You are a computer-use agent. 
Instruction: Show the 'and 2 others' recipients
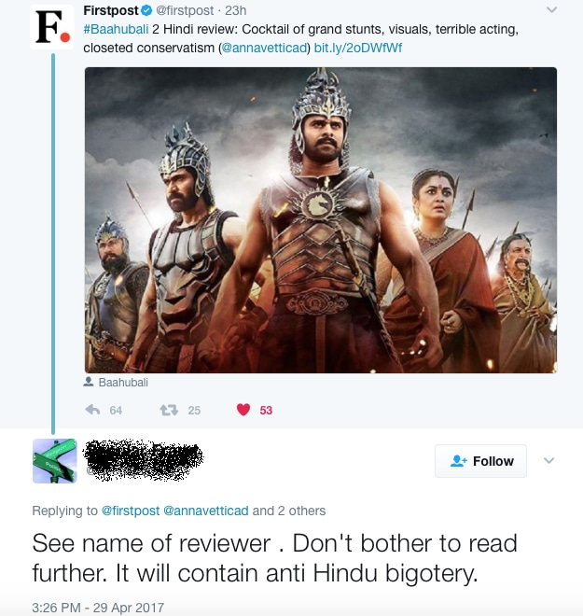click(x=289, y=511)
